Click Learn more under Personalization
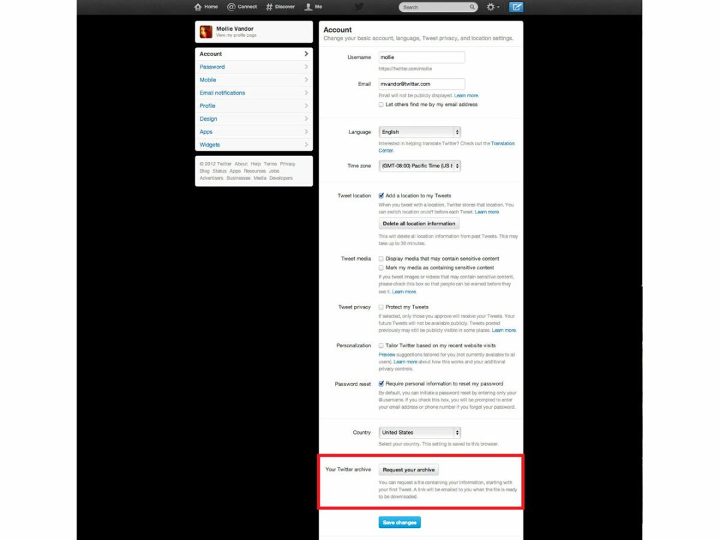This screenshot has height=540, width=720. (405, 362)
